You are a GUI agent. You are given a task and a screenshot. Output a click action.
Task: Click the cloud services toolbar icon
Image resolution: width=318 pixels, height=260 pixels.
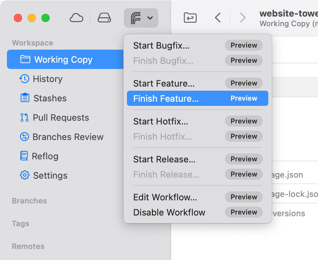click(x=76, y=18)
